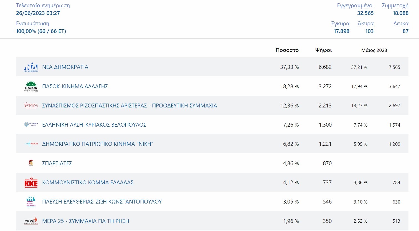The height and width of the screenshot is (231, 419).
Task: Click the blank votes value 87
Action: (405, 31)
